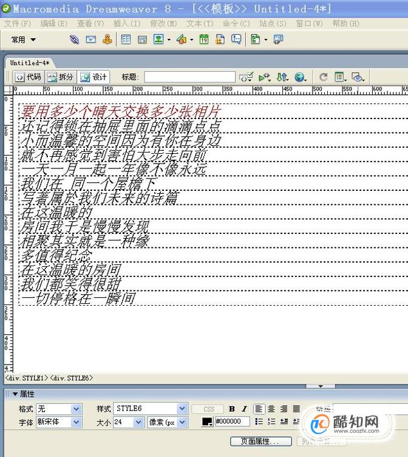The width and height of the screenshot is (408, 457).
Task: Click the Server-Side Include icon
Action: pos(220,39)
